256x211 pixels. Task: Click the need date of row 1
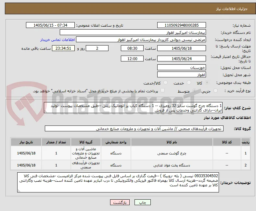pos(26,153)
